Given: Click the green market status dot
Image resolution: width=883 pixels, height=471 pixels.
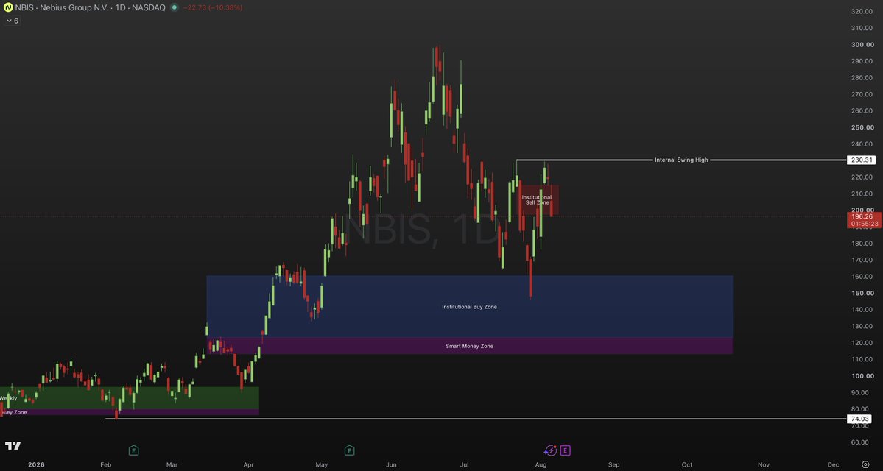Looking at the screenshot, I should coord(174,8).
